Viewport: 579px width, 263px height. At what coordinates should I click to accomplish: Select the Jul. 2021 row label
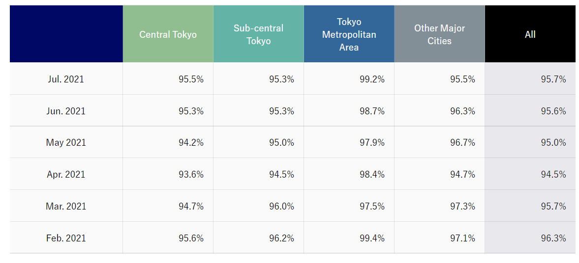(66, 79)
